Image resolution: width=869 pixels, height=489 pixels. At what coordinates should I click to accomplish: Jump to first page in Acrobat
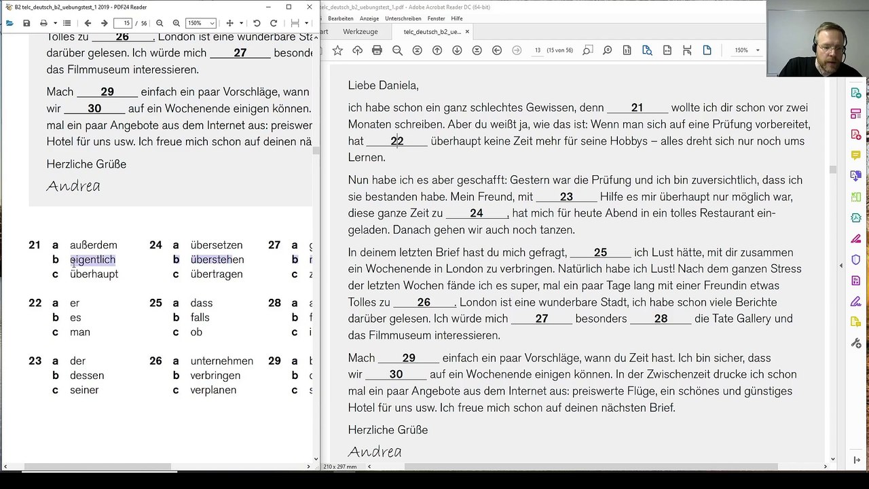pos(417,50)
